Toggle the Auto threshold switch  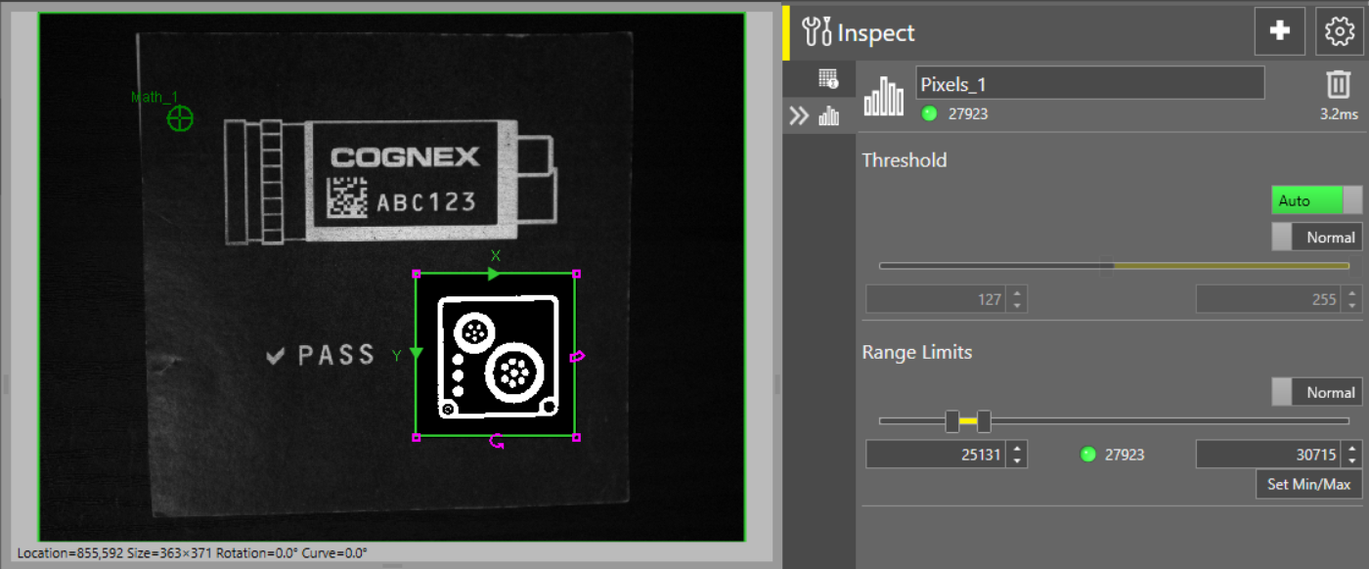pos(1316,200)
